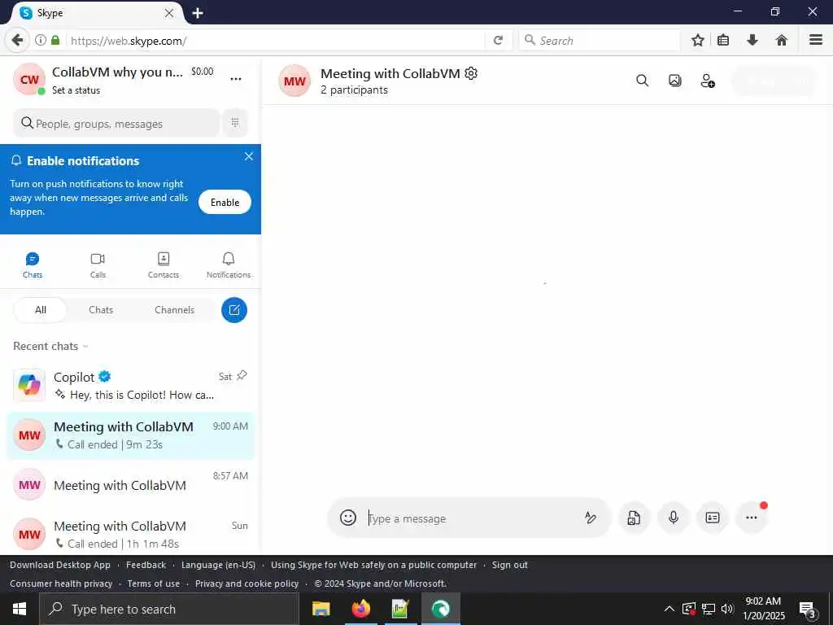833x625 pixels.
Task: Open a new browser tab
Action: pos(198,13)
